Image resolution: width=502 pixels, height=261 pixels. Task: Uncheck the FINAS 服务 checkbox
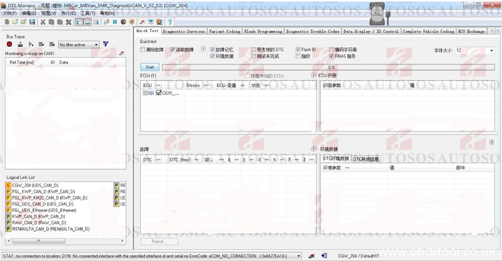coord(331,56)
